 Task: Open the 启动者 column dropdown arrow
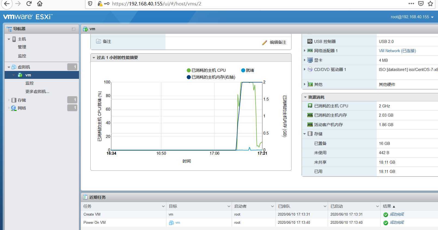[x=272, y=206]
